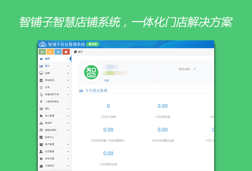Click the hierarchy icon next to 进销存
This screenshot has height=171, width=252.
coord(41,123)
